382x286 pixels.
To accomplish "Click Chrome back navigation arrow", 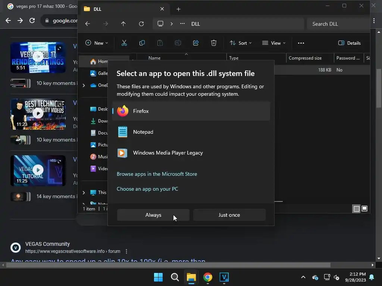I will tap(8, 21).
